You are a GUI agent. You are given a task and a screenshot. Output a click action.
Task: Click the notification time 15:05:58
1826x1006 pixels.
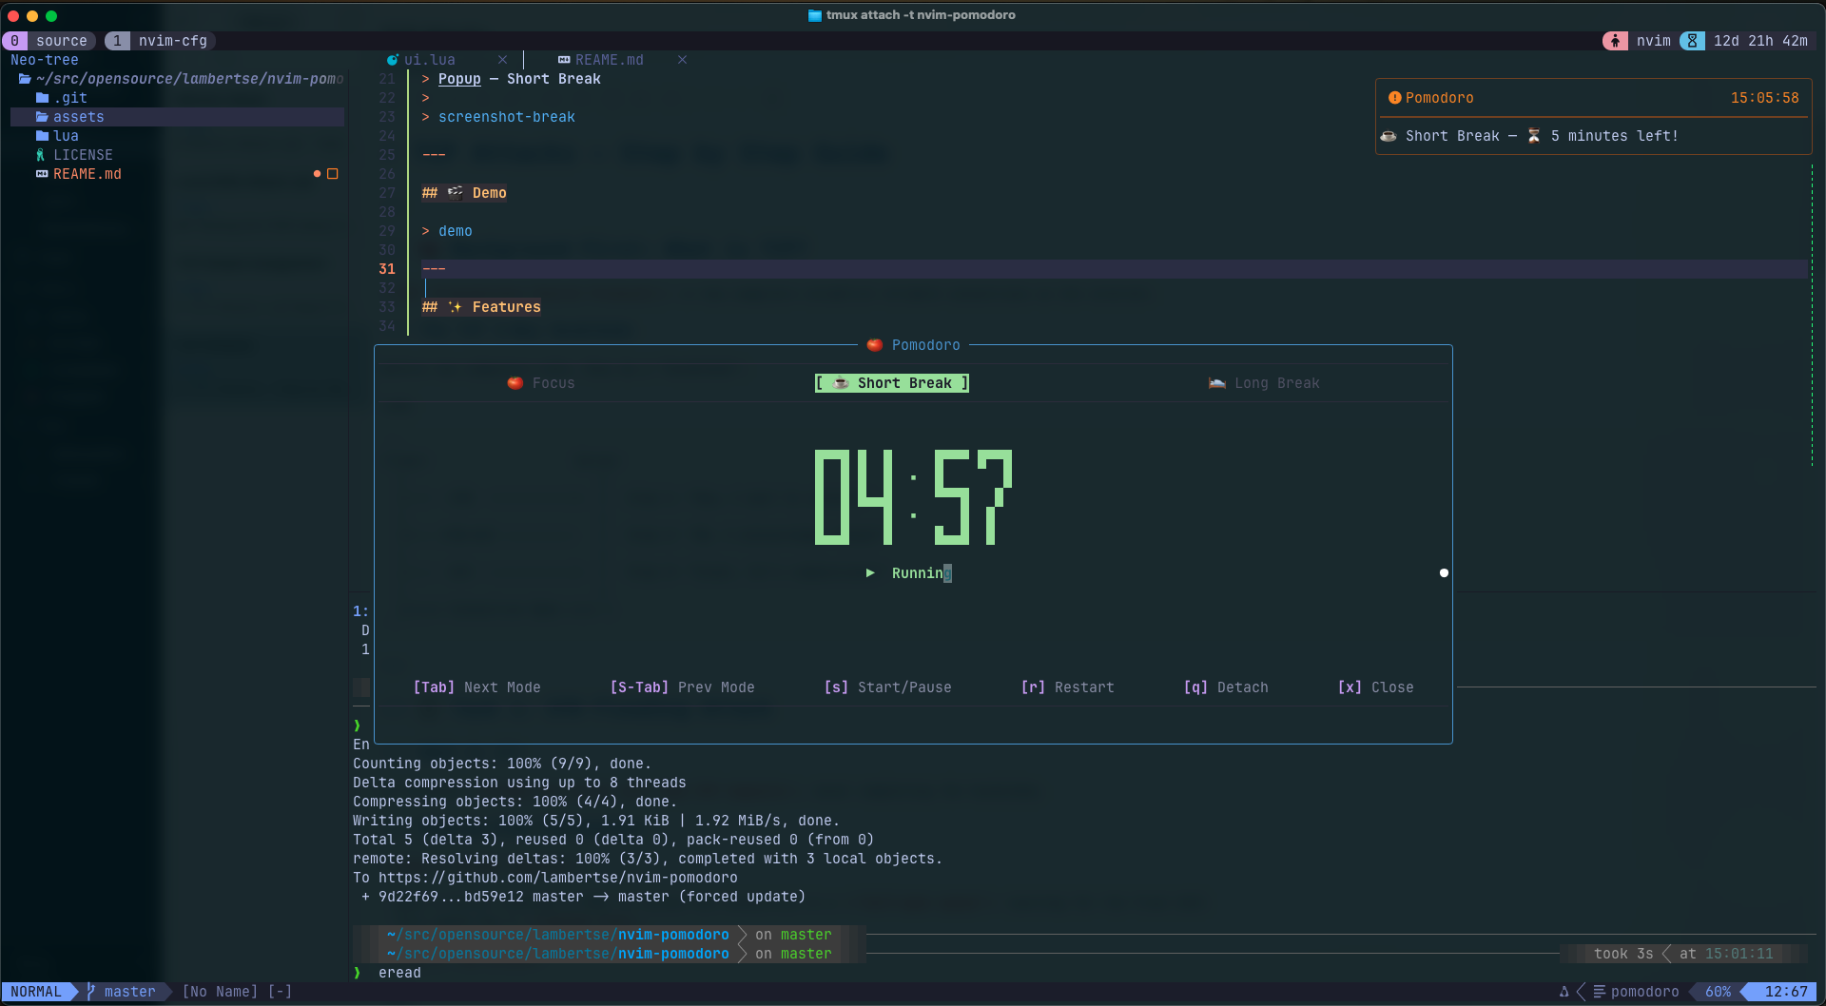1765,98
